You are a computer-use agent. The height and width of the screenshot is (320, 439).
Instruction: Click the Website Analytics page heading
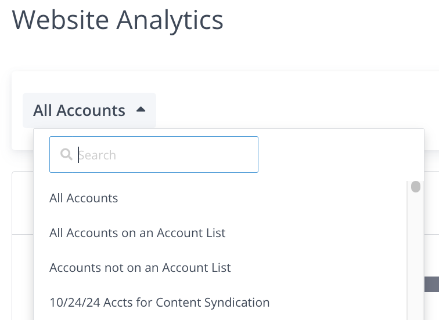point(118,20)
